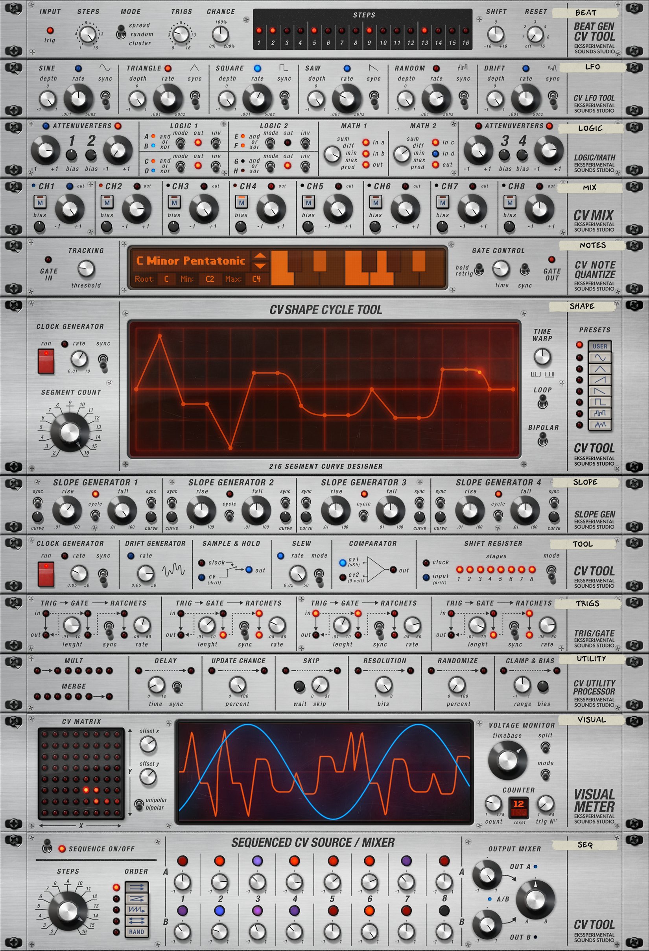Open the Max note field showing C4
This screenshot has height=951, width=649.
tap(256, 279)
